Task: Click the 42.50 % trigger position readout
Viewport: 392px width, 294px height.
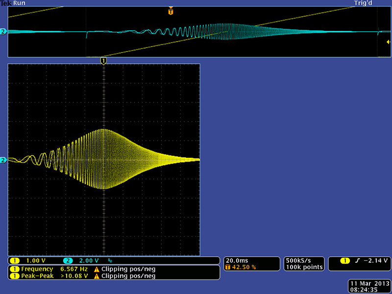Action: click(x=241, y=267)
